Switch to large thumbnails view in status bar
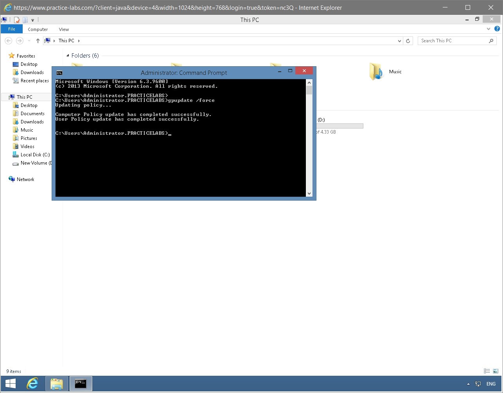Viewport: 503px width, 393px height. click(496, 371)
